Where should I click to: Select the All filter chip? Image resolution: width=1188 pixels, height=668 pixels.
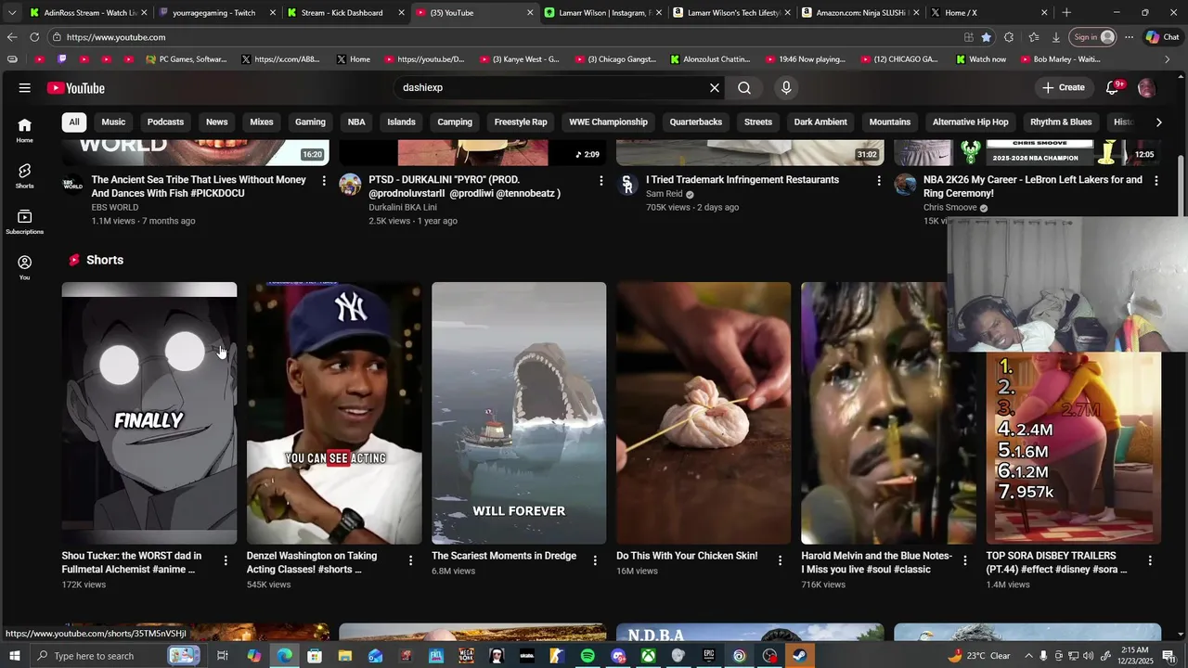click(74, 122)
